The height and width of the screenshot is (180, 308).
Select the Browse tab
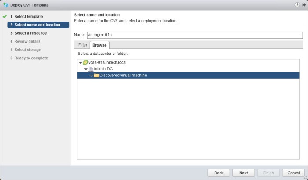[x=99, y=45]
